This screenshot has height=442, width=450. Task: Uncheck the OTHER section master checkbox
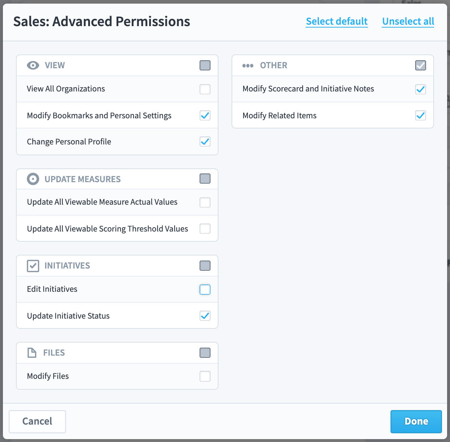coord(421,65)
